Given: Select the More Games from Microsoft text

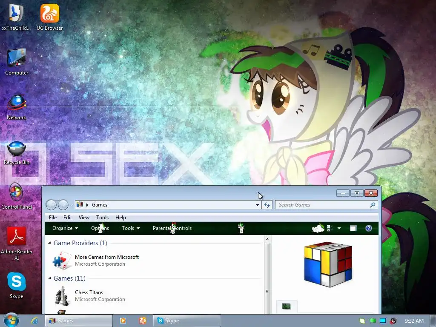Looking at the screenshot, I should pyautogui.click(x=107, y=257).
